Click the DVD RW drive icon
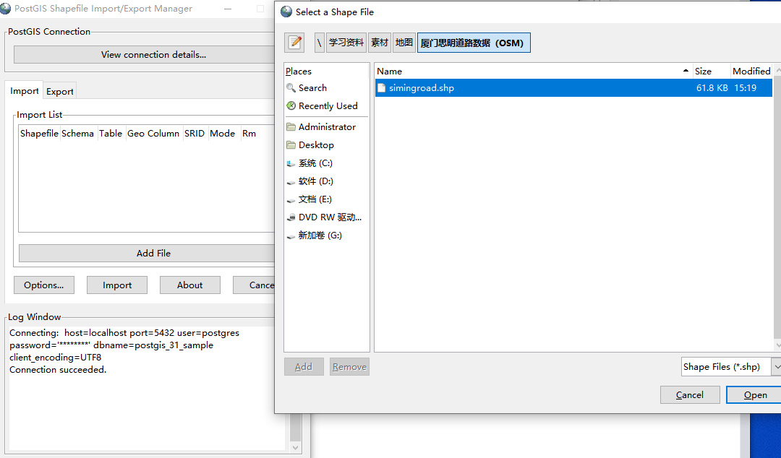This screenshot has width=781, height=458. [291, 217]
